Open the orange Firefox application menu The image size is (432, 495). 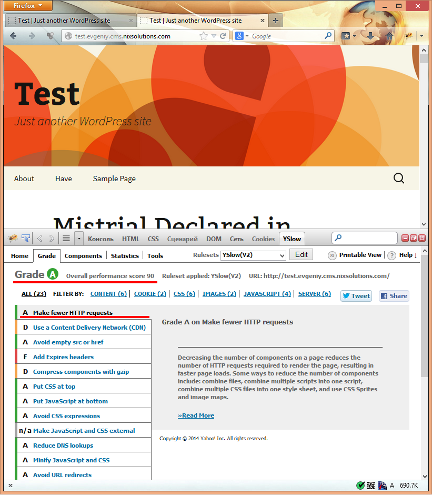[x=27, y=6]
